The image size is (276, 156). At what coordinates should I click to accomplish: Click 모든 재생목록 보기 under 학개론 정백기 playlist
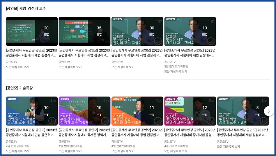tap(70, 151)
